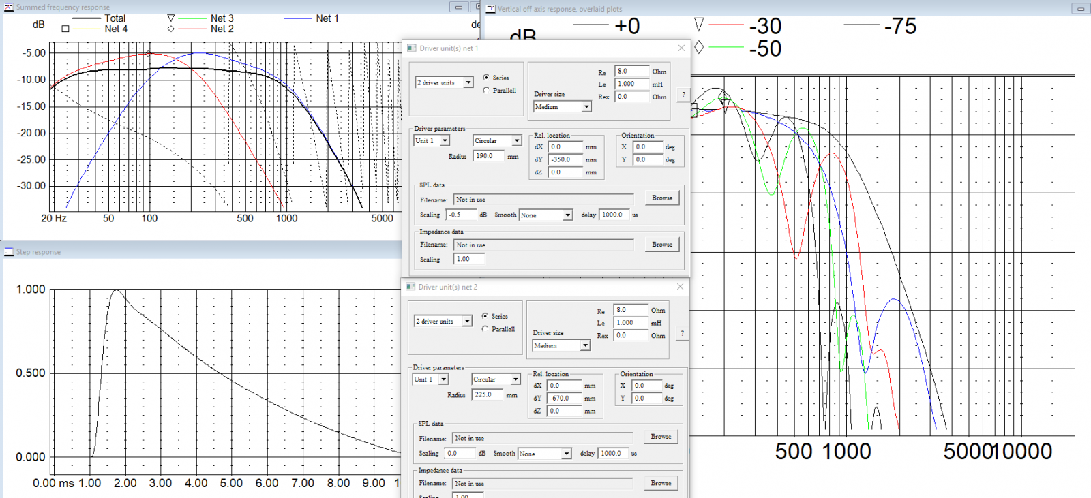Click dZ field in net 2 dialog

pyautogui.click(x=564, y=411)
